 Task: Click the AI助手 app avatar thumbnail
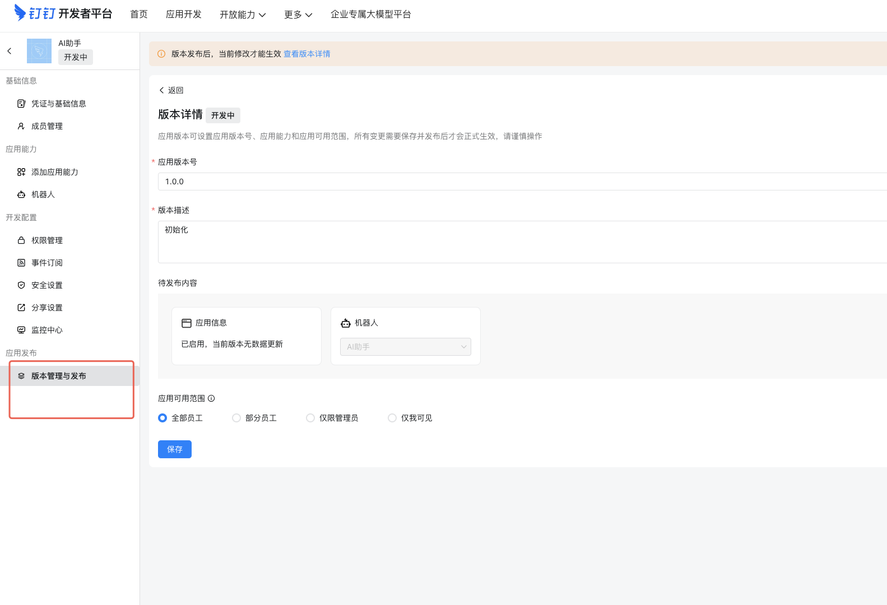click(39, 51)
